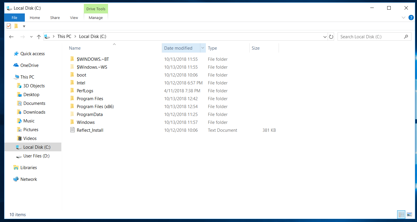Click the Properties icon in quick access toolbar

9,26
